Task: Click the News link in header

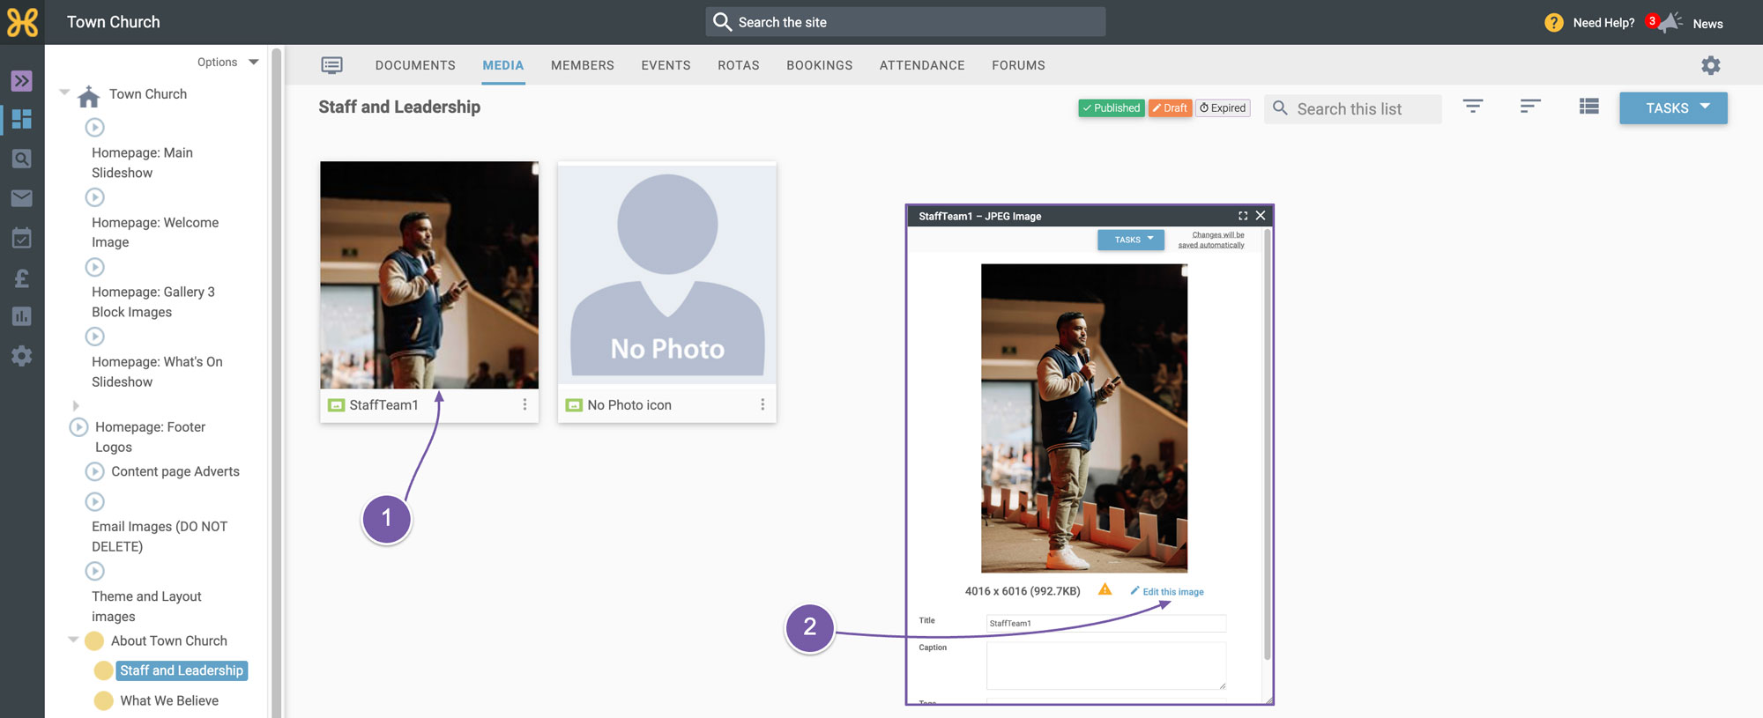Action: tap(1707, 24)
